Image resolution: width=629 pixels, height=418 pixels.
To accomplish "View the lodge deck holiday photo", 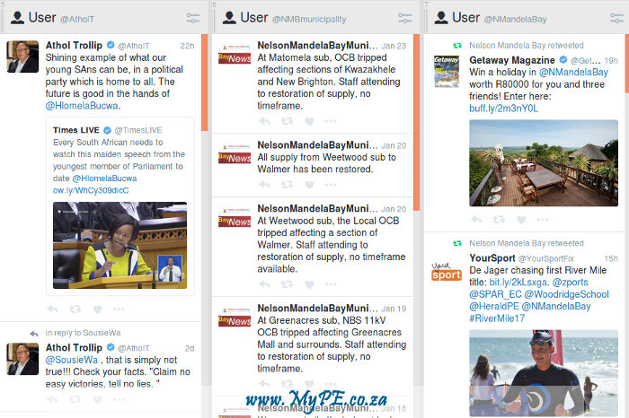I will coord(544,163).
